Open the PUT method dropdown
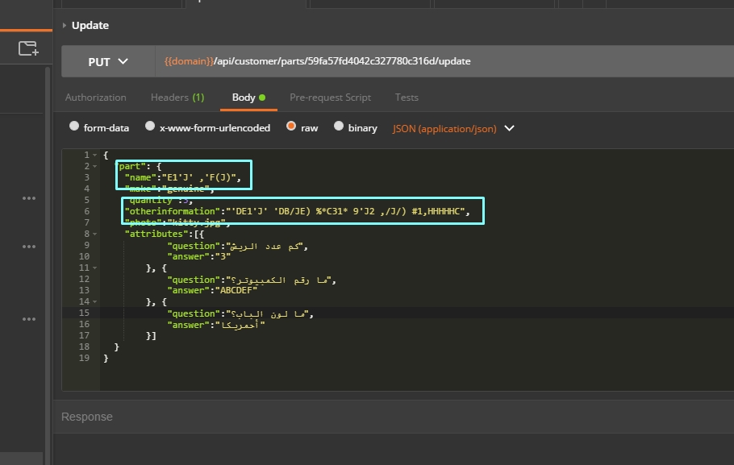The width and height of the screenshot is (734, 465). [108, 62]
